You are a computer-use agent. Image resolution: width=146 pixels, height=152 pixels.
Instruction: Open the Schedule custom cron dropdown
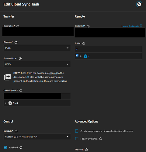[x=37, y=137]
